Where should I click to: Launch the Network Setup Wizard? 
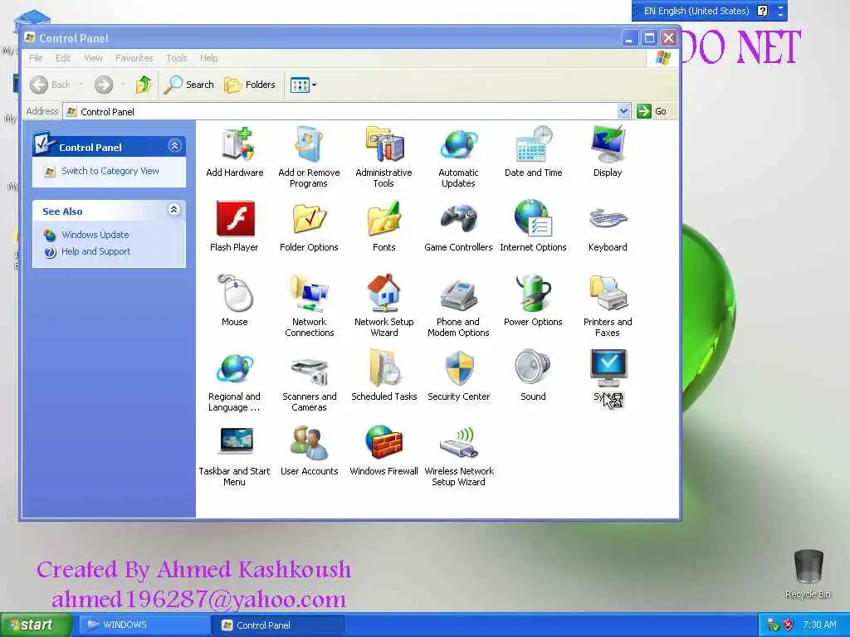383,306
